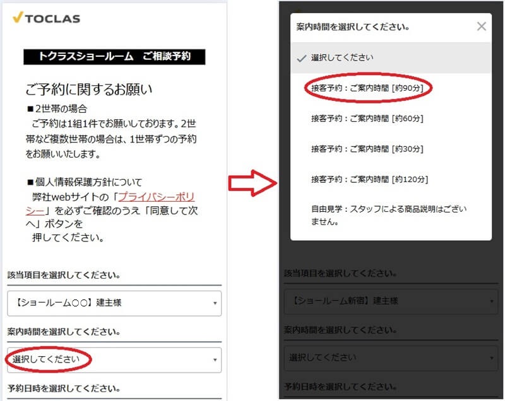Expand the red-circled 選択してください dropdown

click(114, 360)
